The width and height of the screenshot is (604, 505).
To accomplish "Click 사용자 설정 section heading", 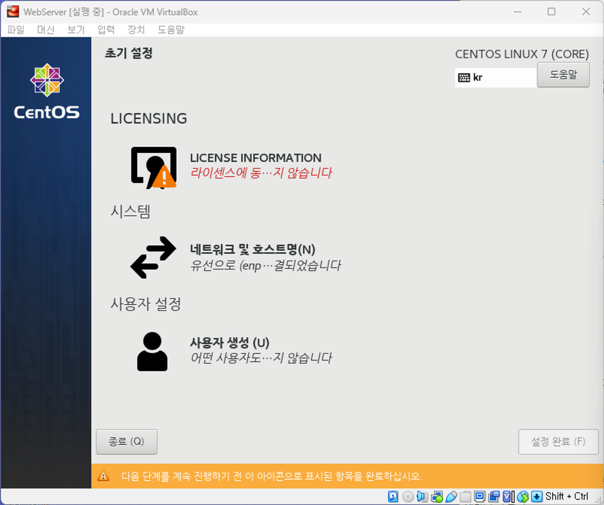I will point(146,304).
